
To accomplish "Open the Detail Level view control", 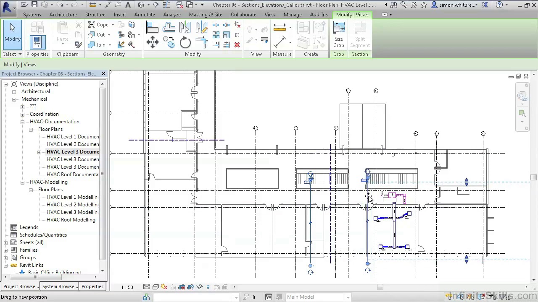I will [x=147, y=287].
